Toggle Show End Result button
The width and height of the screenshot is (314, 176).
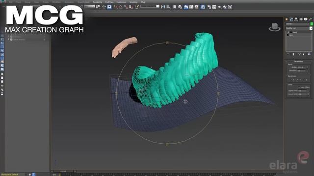(294, 54)
